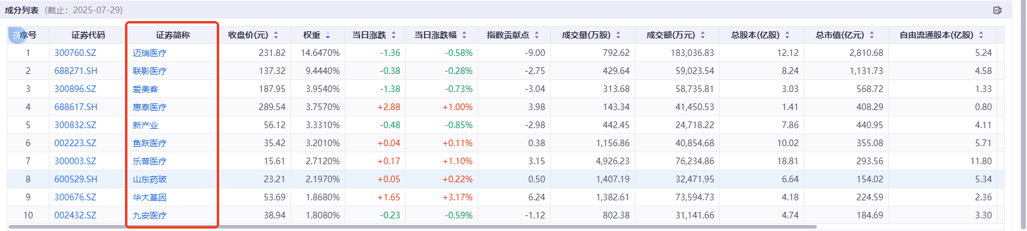Select percent change -0.85%
This screenshot has height=231, width=1027.
pyautogui.click(x=459, y=125)
